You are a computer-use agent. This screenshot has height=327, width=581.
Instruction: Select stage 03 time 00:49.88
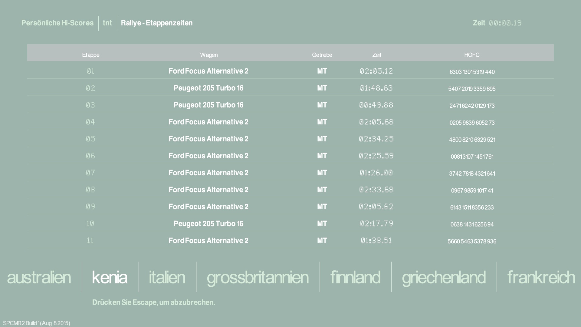[376, 105]
